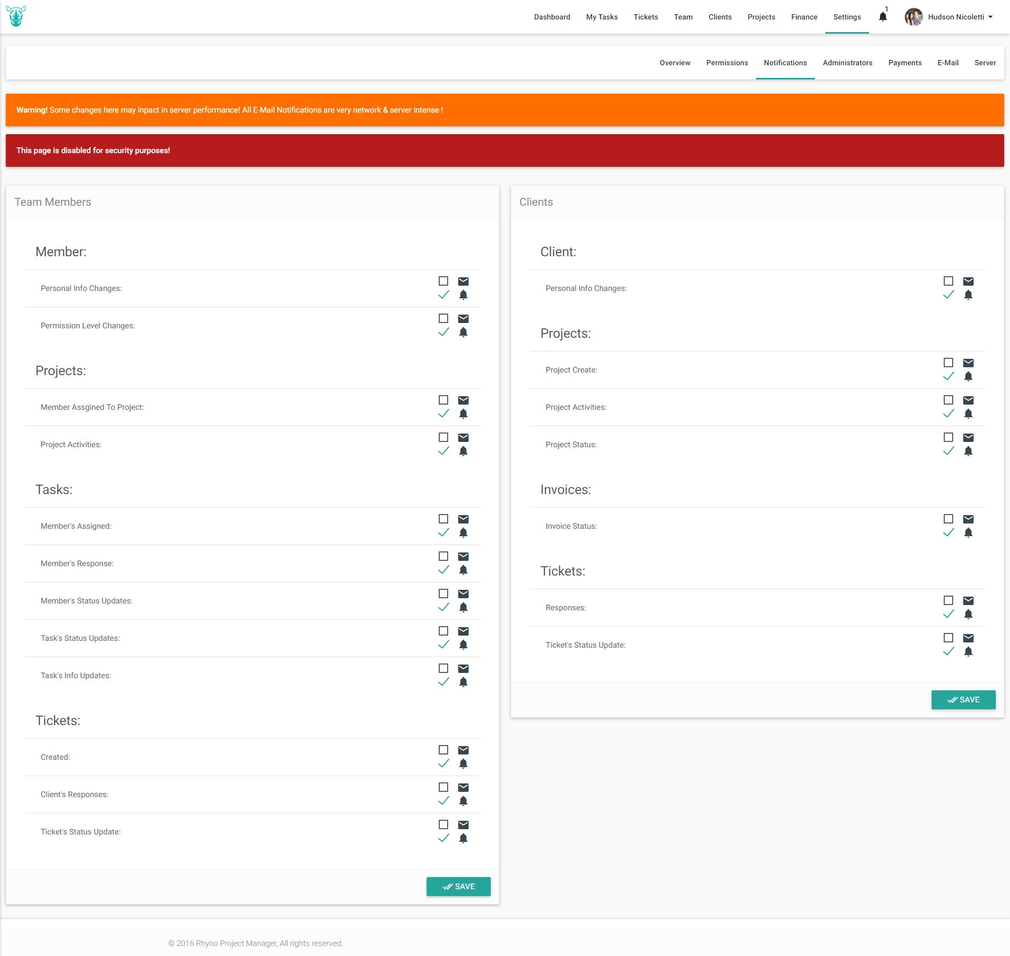Toggle checkmark for Member's Response bell notification
This screenshot has width=1010, height=956.
(x=443, y=570)
